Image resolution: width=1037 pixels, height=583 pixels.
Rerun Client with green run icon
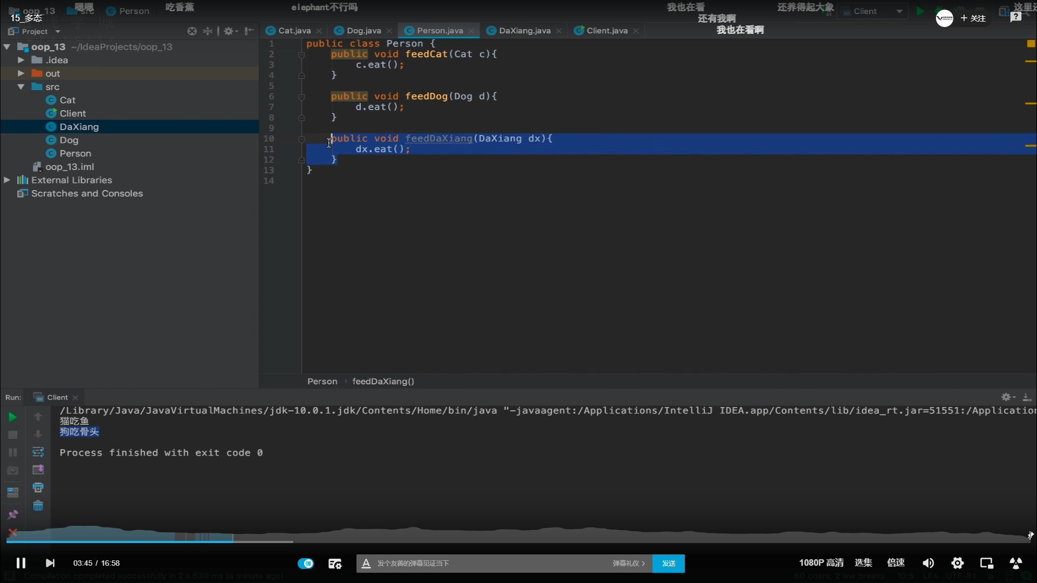[x=12, y=417]
